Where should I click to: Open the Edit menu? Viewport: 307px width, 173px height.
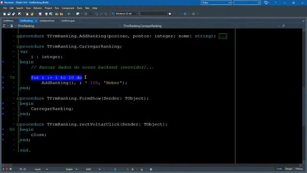click(x=12, y=8)
